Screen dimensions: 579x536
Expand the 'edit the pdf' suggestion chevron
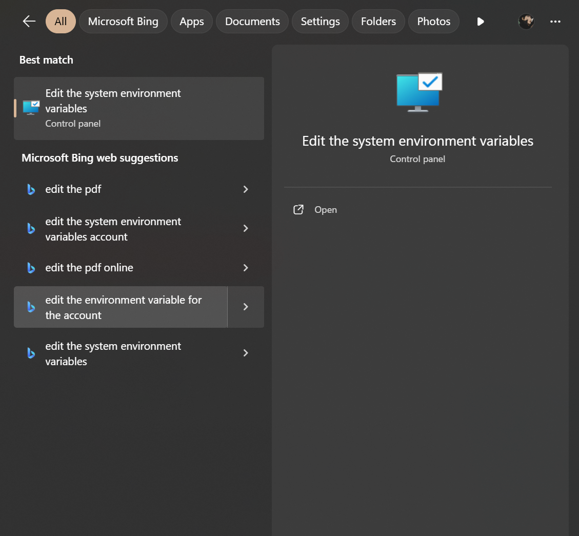246,190
